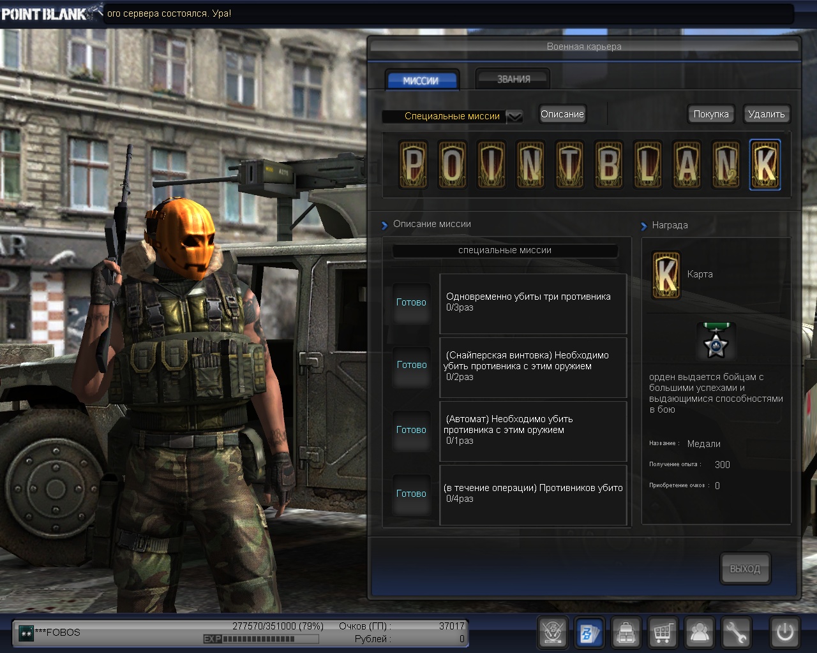Click Готово for the sniper rifle mission

tap(411, 365)
